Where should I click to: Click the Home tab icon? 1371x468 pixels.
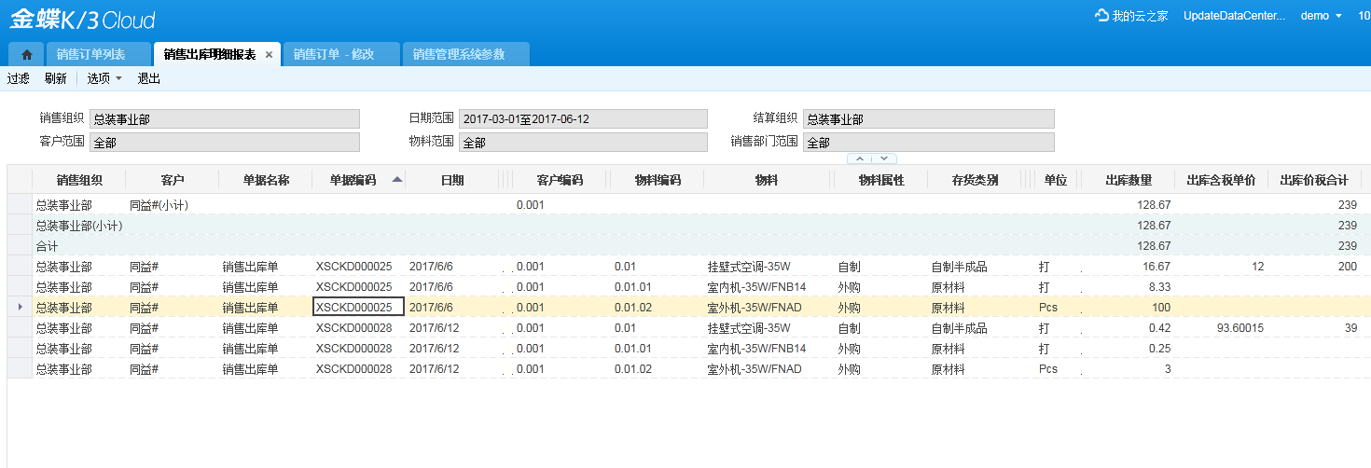(26, 54)
